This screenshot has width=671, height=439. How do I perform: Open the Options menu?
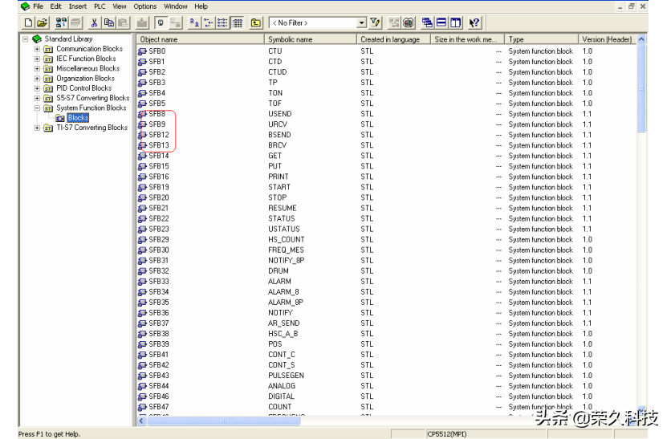pyautogui.click(x=144, y=6)
